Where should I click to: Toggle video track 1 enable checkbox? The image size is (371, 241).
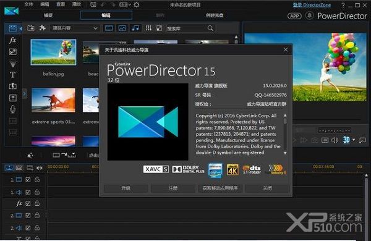[x=28, y=180]
